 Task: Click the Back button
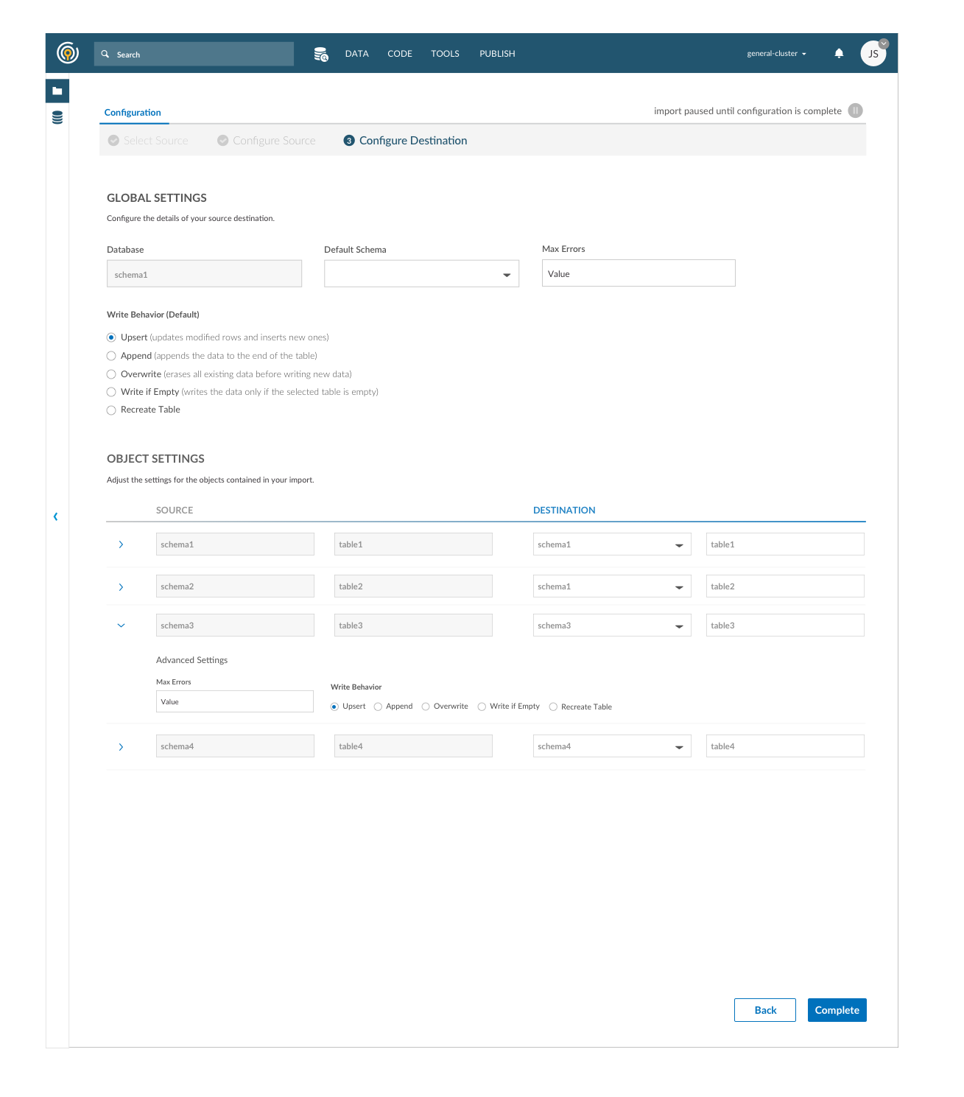[x=764, y=1010]
